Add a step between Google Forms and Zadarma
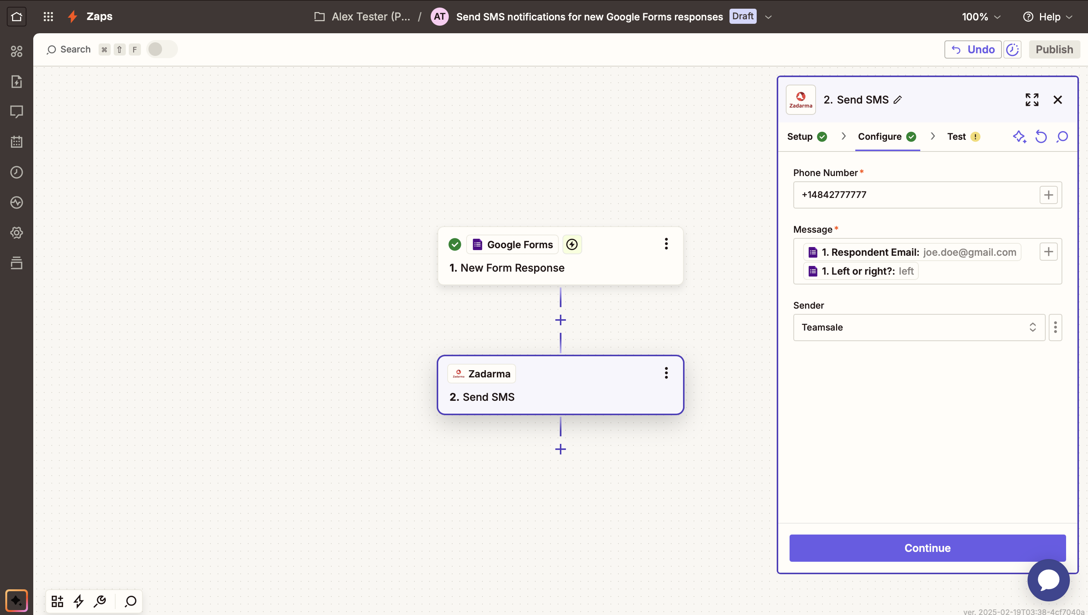Image resolution: width=1088 pixels, height=615 pixels. point(560,320)
